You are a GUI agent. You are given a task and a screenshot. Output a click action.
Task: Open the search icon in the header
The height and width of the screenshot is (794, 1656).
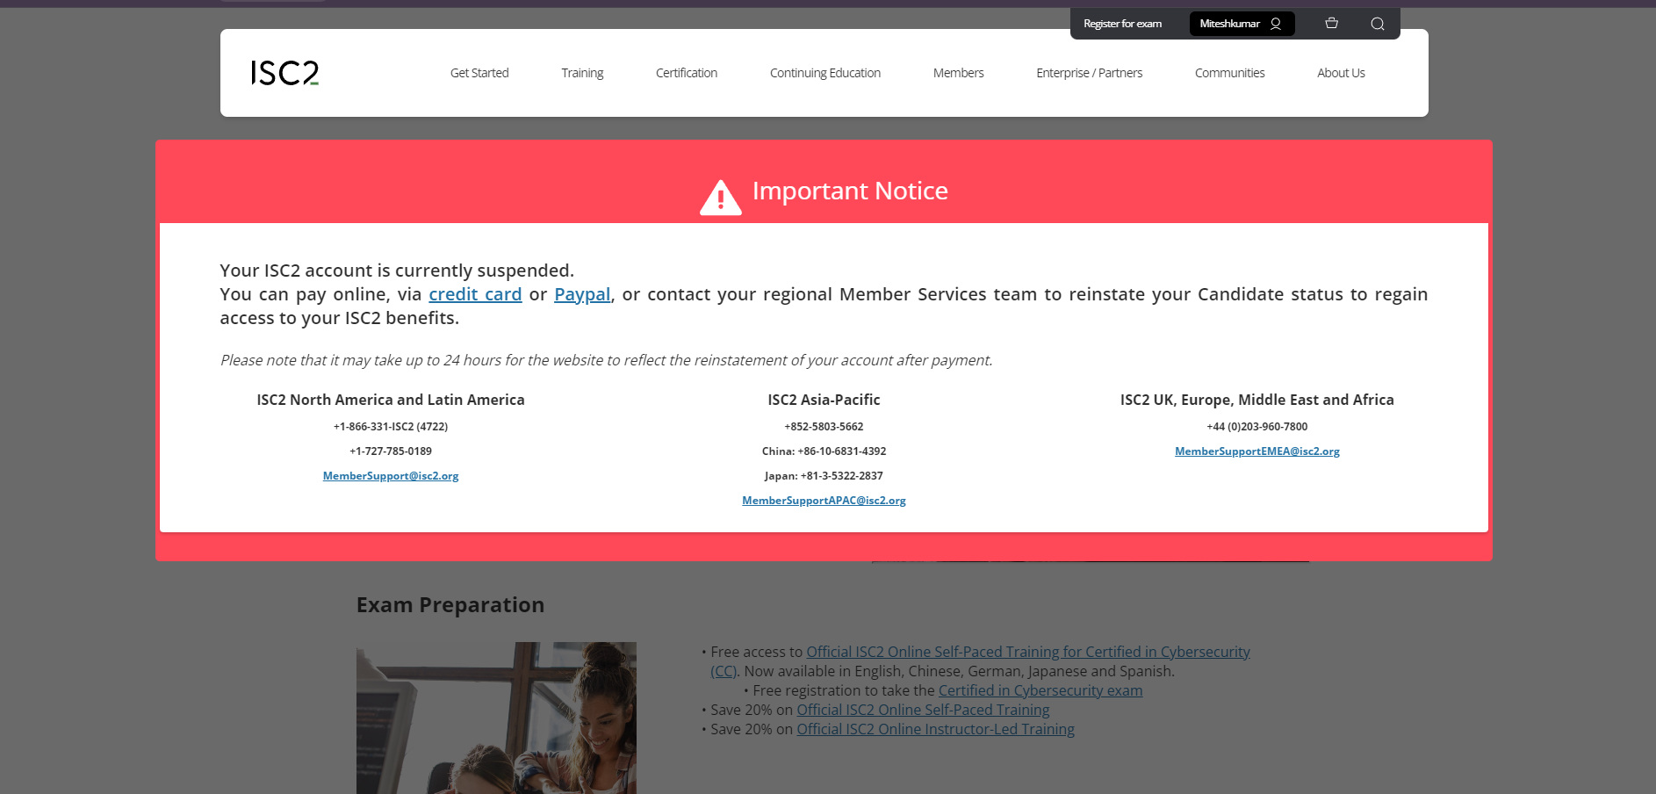point(1376,24)
